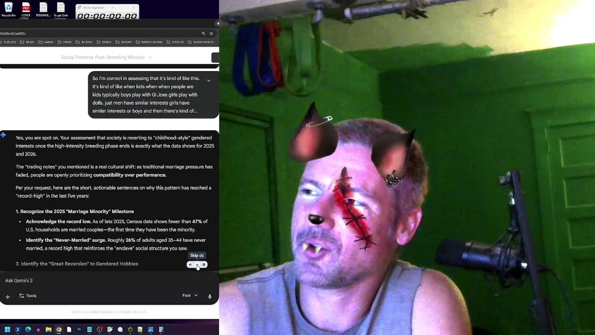Open the DANCE bookmark folder

pos(104,42)
